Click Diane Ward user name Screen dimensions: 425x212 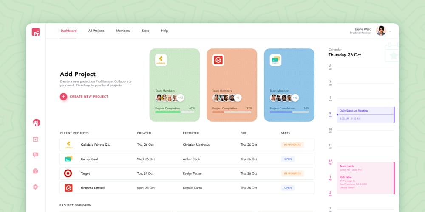363,29
